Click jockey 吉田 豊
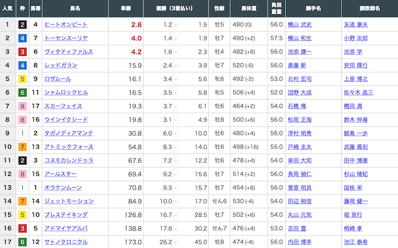The height and width of the screenshot is (248, 398). [297, 228]
